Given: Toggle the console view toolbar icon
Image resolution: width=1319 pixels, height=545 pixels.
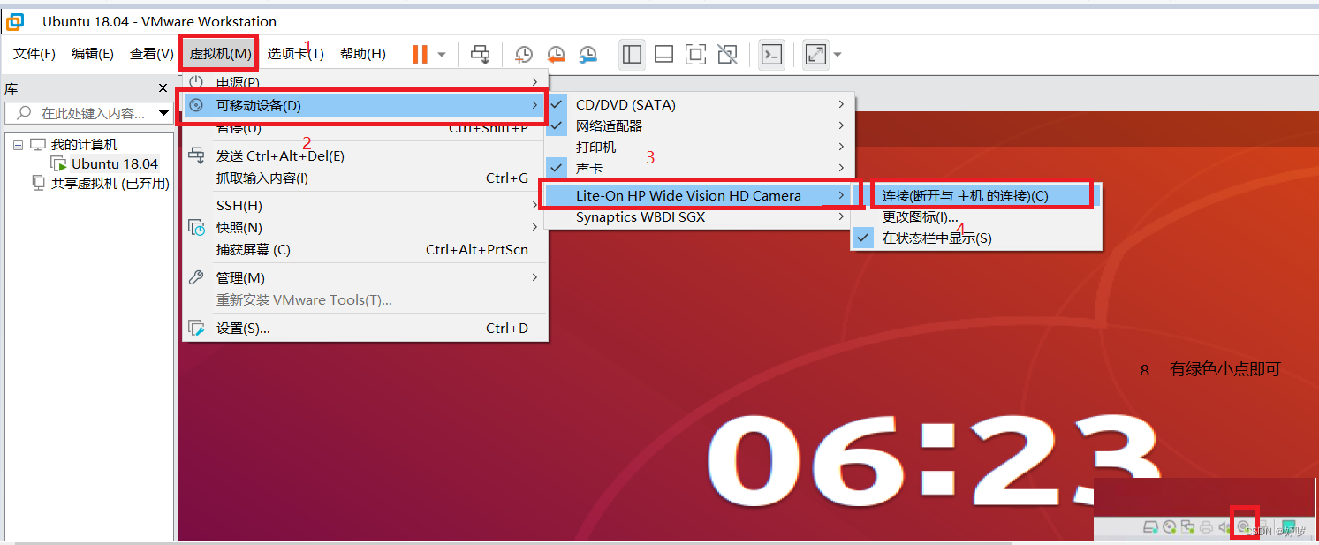Looking at the screenshot, I should pos(771,55).
